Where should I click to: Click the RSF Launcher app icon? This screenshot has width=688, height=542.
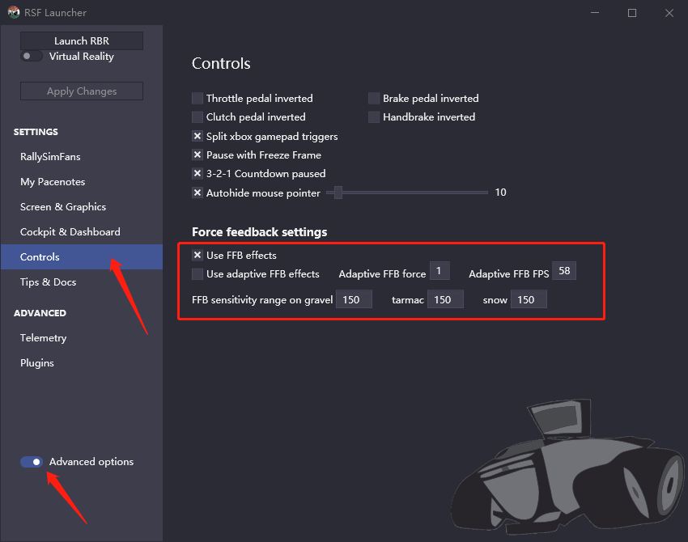click(x=14, y=13)
